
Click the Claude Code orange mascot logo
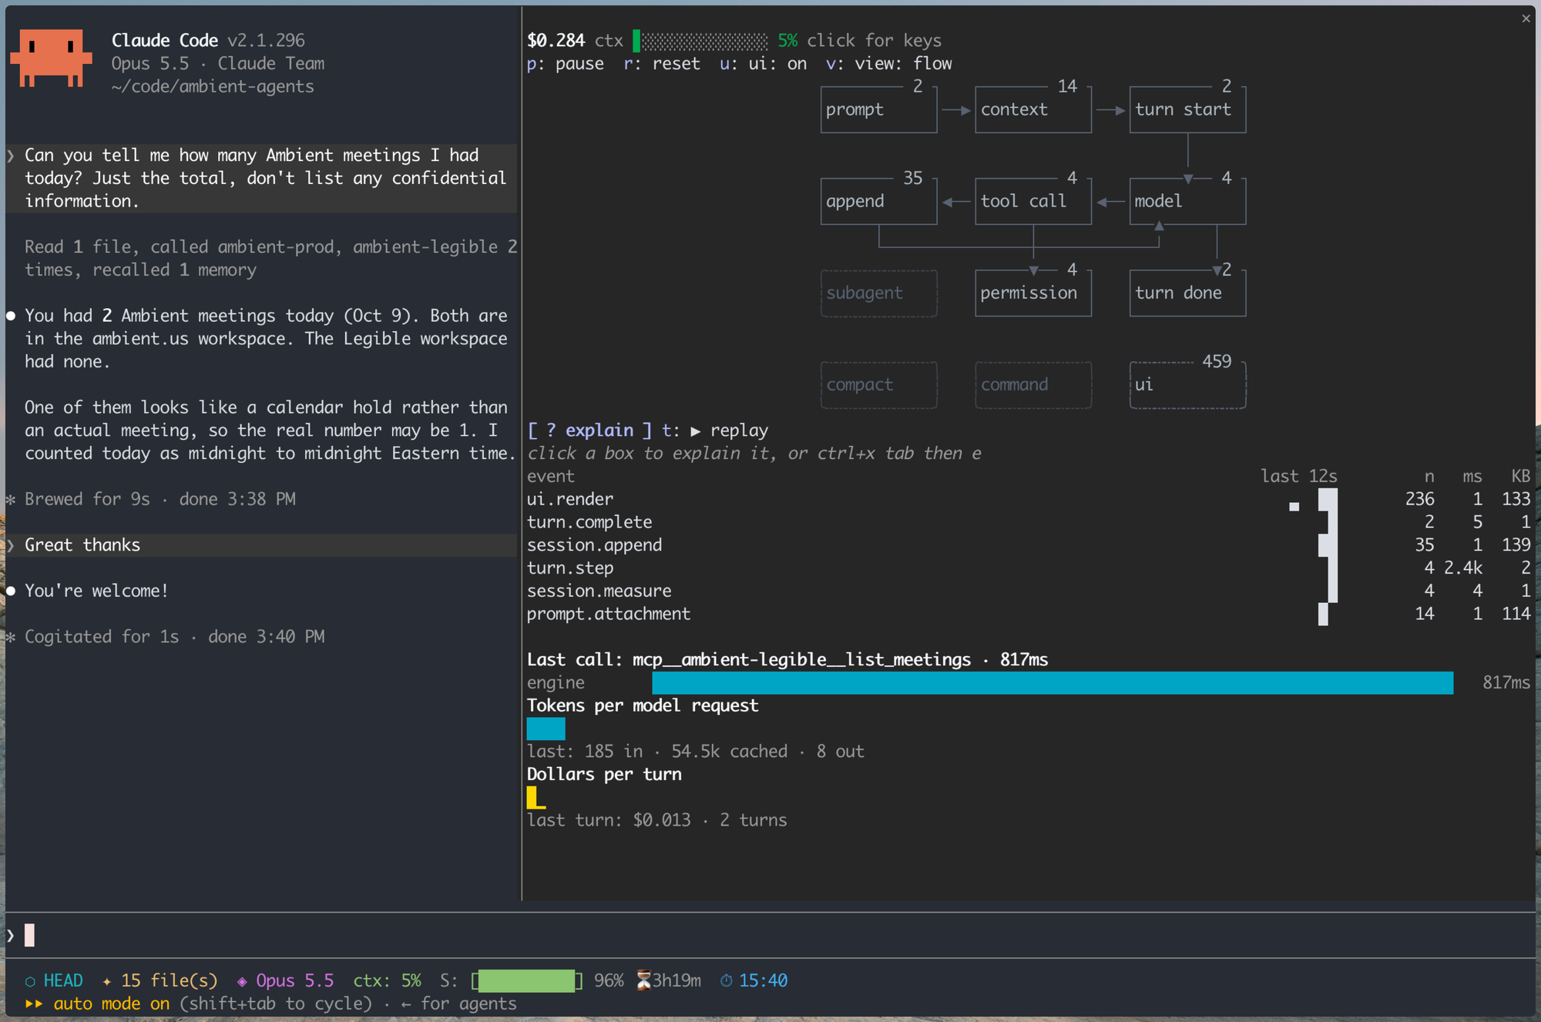click(51, 59)
